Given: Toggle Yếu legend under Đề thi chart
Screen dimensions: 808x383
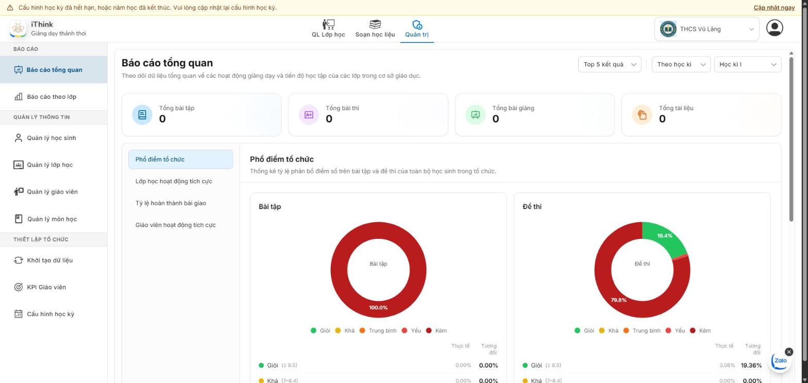Looking at the screenshot, I should [x=675, y=330].
